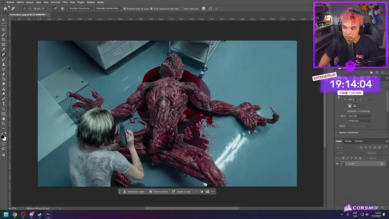Click 'Eliminar fondo' in contextual bar

(159, 192)
